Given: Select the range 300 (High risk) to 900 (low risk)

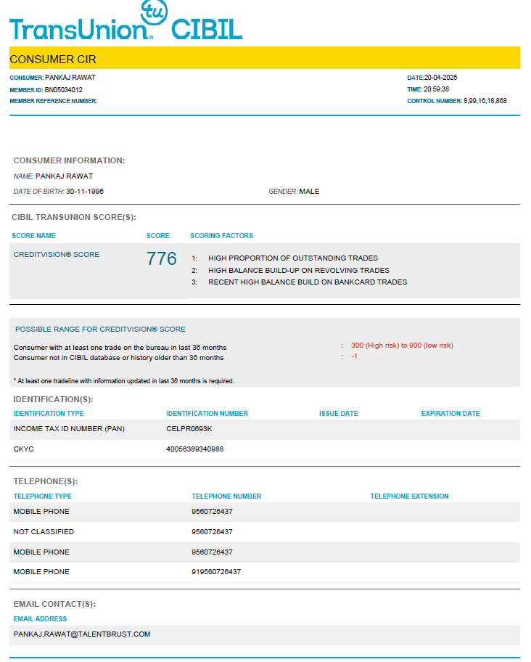Looking at the screenshot, I should point(402,346).
